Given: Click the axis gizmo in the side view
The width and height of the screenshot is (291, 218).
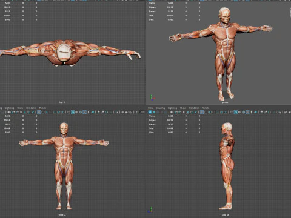Looking at the screenshot, I should [x=150, y=210].
